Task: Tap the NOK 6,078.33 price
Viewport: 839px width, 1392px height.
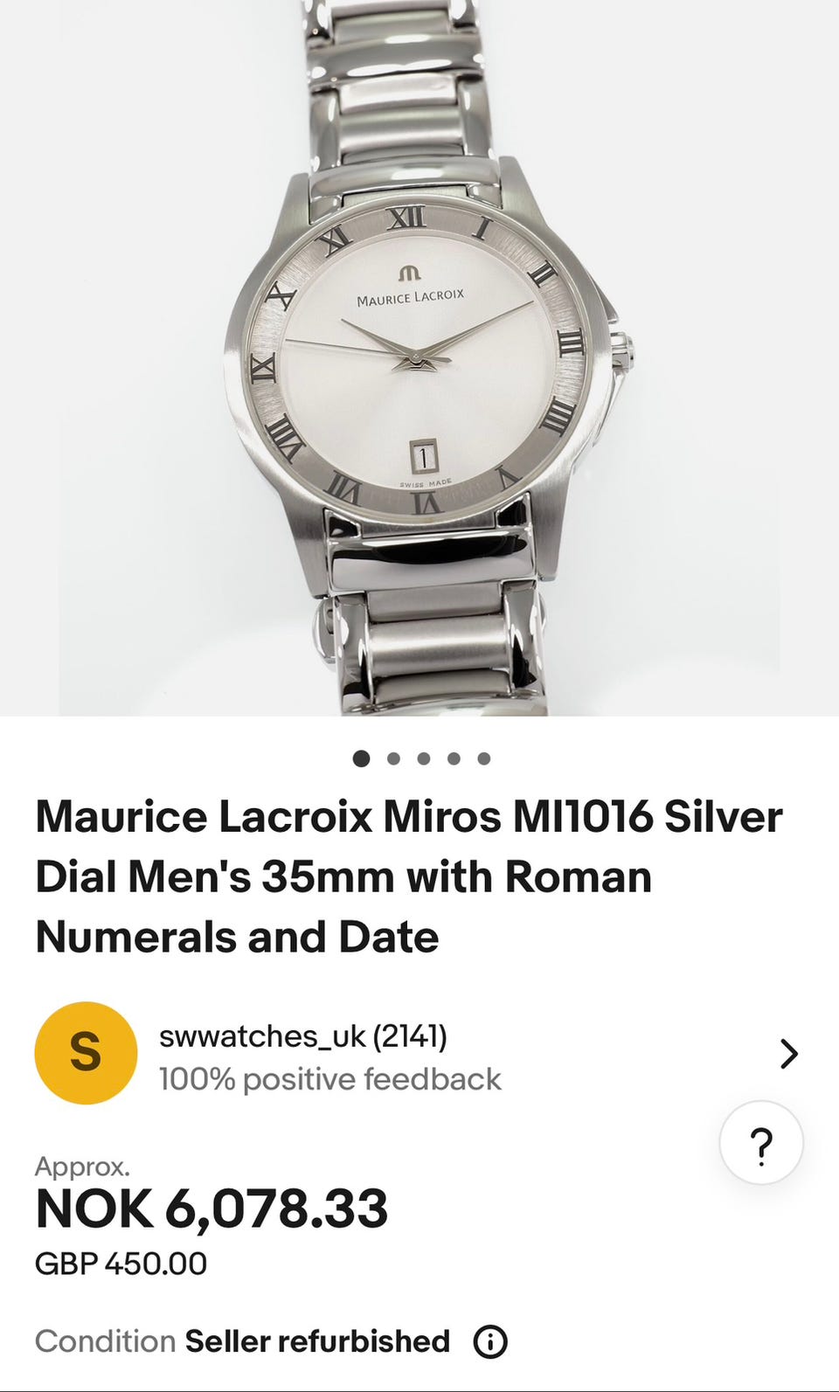Action: point(211,1209)
